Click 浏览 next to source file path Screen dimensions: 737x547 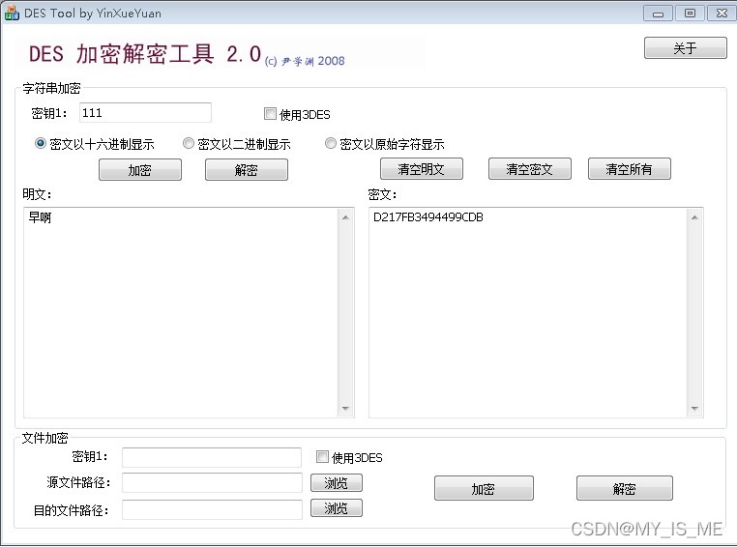(336, 482)
